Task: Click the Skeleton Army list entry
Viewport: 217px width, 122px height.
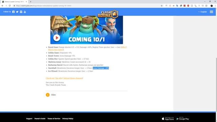Action: (69, 62)
